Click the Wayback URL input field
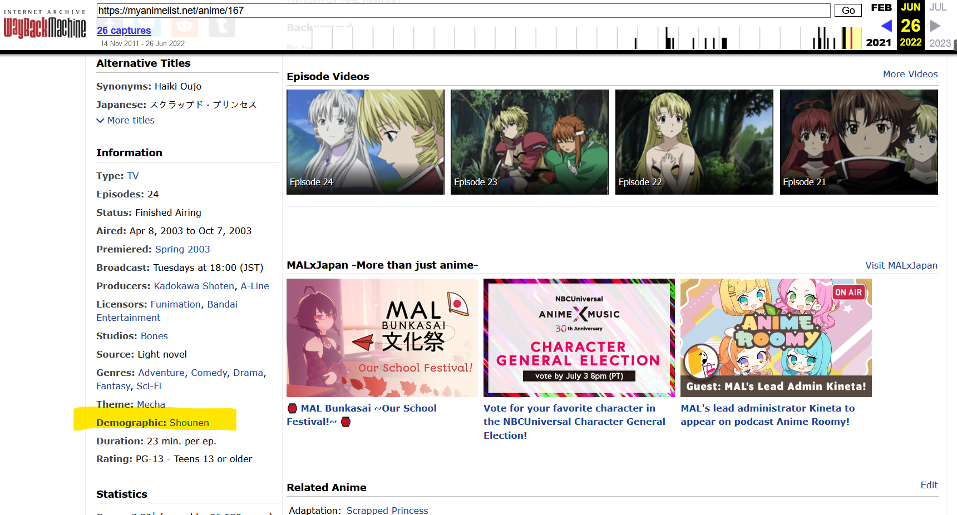The height and width of the screenshot is (515, 957). point(463,11)
